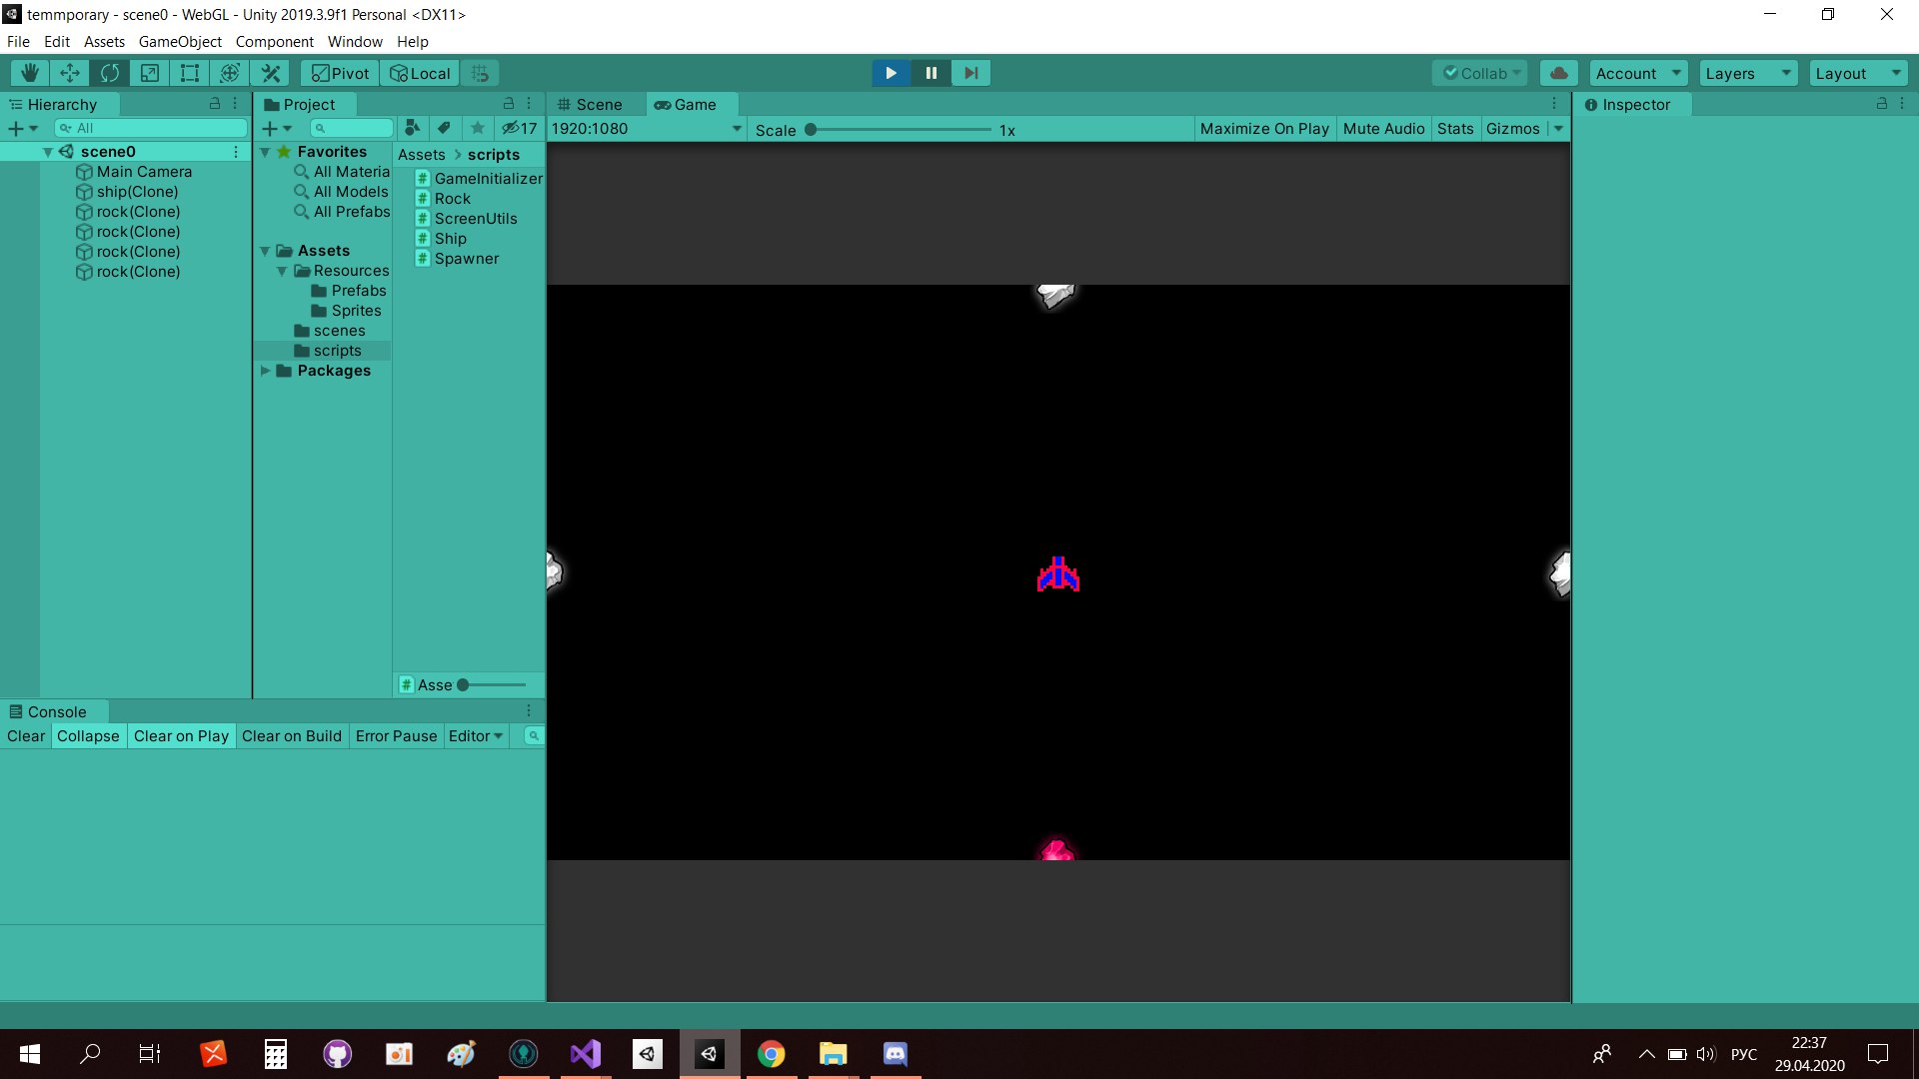
Task: Open Visual Studio from taskbar
Action: tap(585, 1054)
